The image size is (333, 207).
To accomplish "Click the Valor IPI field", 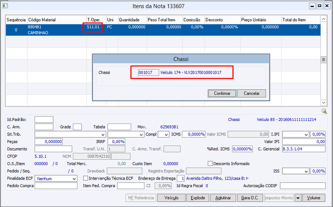I will (304, 141).
